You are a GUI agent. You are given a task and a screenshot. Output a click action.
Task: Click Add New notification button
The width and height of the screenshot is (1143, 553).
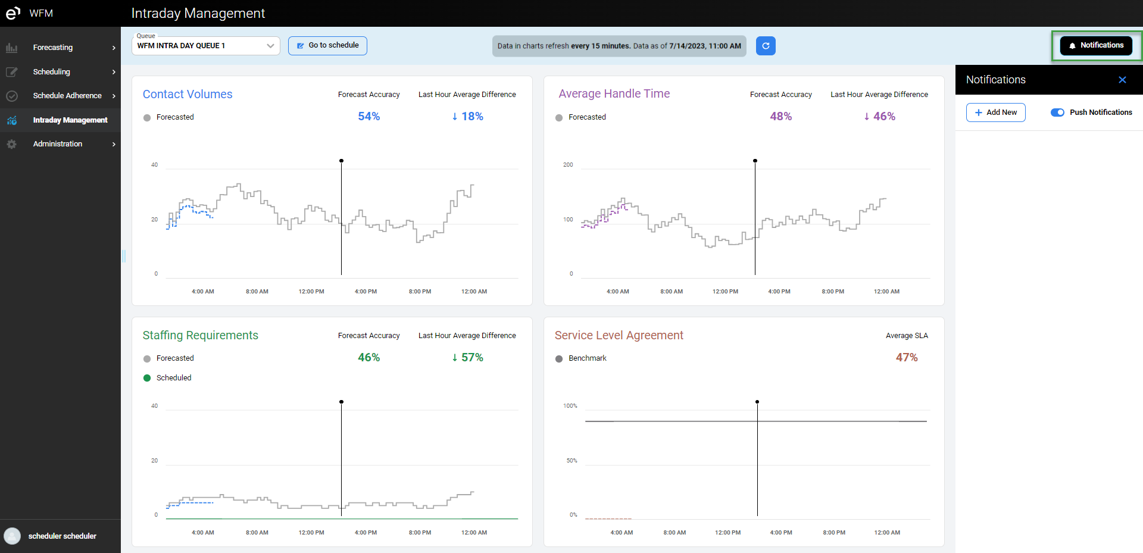pyautogui.click(x=995, y=113)
